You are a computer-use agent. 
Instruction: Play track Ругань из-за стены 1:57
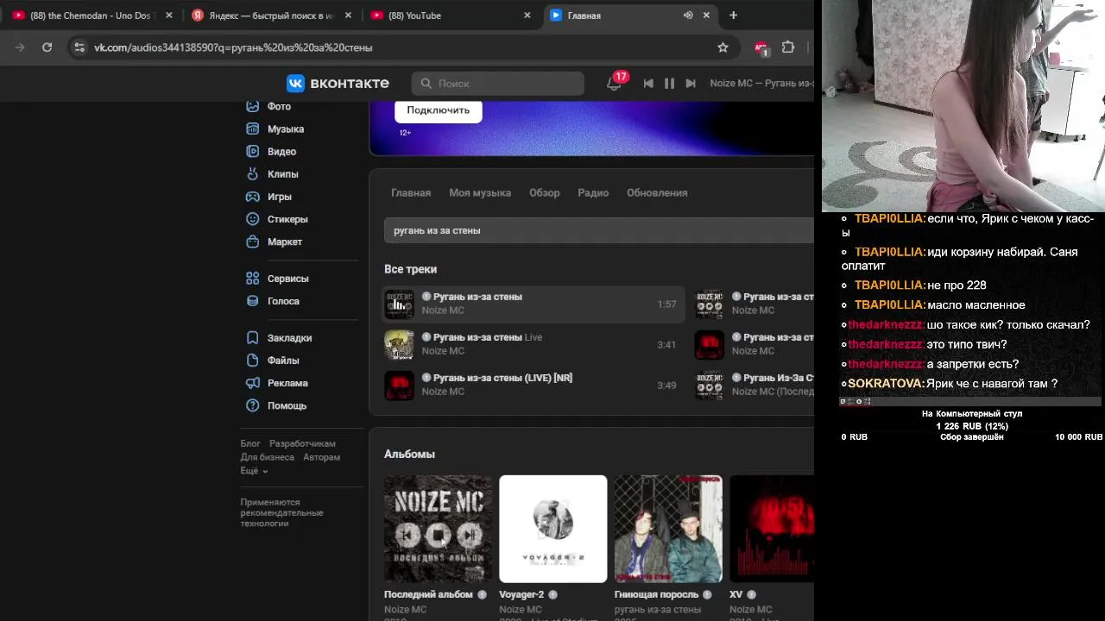coord(534,304)
